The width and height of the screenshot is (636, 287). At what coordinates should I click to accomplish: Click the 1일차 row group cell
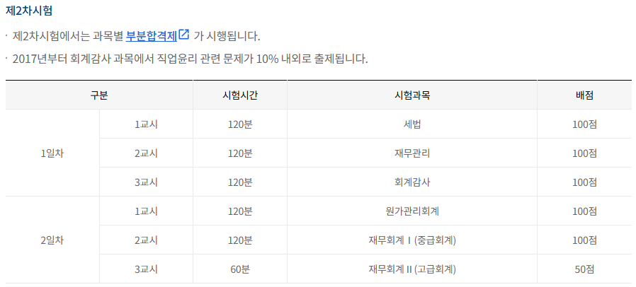[x=52, y=153]
